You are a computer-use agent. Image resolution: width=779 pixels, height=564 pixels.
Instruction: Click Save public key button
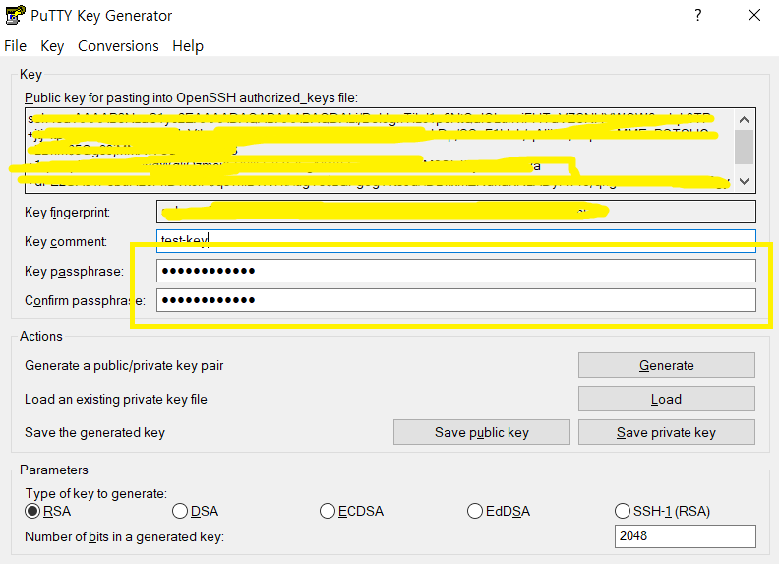[481, 432]
